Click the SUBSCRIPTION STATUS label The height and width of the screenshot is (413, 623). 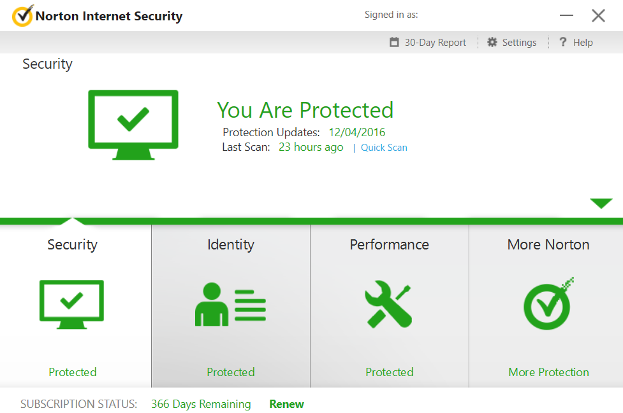(x=78, y=404)
